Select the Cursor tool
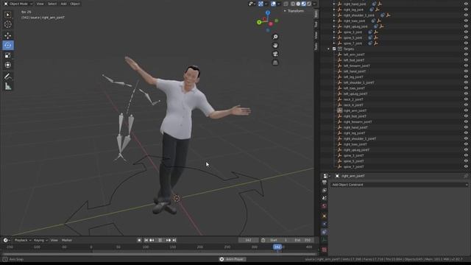The image size is (471, 265). click(x=8, y=24)
